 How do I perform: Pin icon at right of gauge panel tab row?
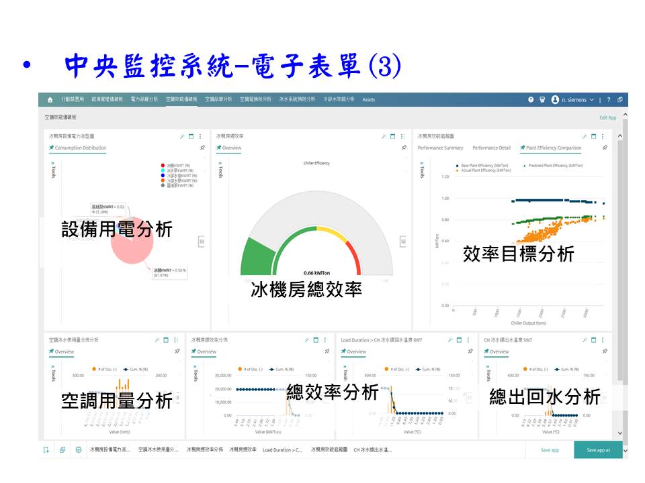tap(404, 148)
